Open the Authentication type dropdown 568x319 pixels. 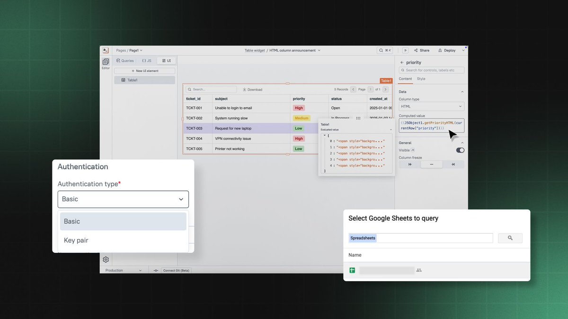pos(123,199)
